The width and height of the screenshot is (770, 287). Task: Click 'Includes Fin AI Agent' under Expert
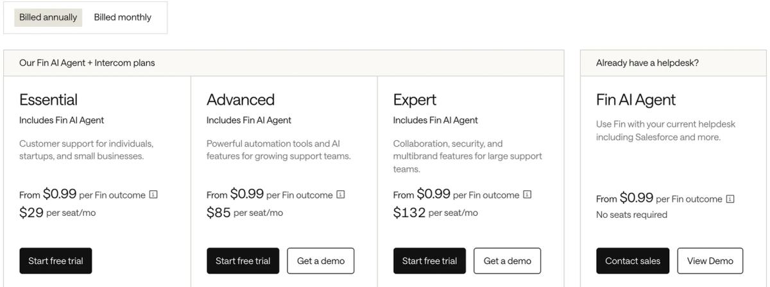click(436, 120)
